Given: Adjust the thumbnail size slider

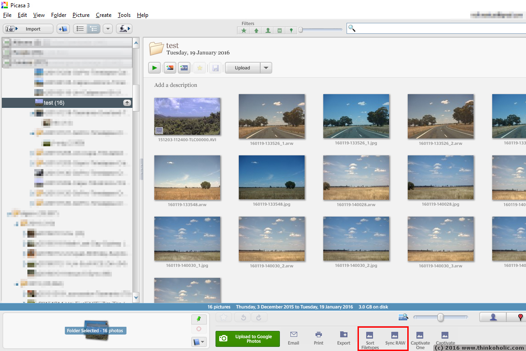Looking at the screenshot, I should tap(441, 317).
